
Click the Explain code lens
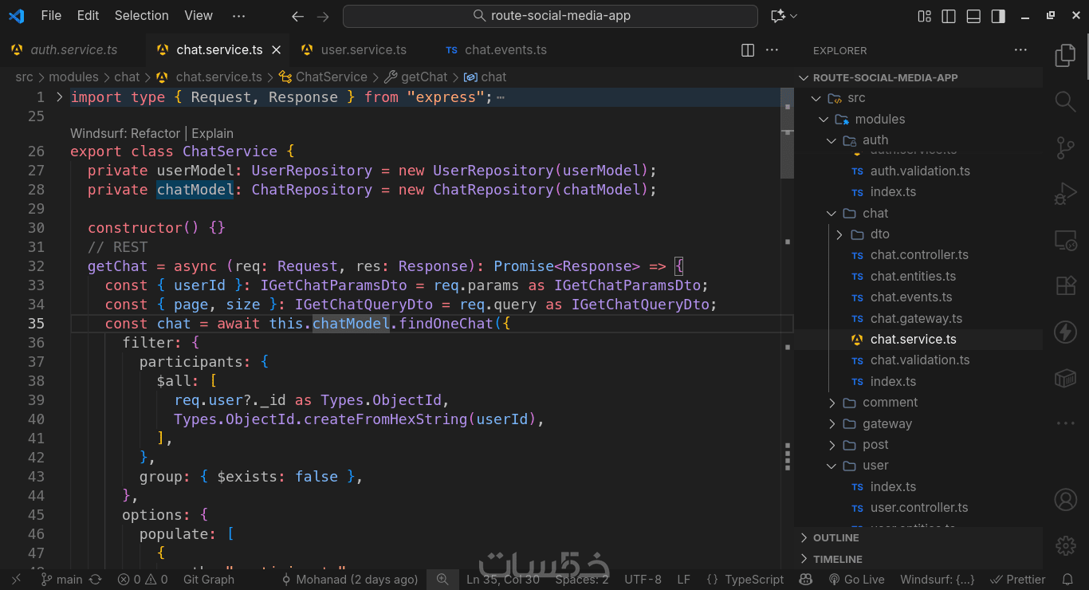tap(213, 133)
